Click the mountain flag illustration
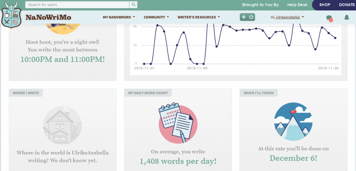Screen dimensions: 356x171 293,121
